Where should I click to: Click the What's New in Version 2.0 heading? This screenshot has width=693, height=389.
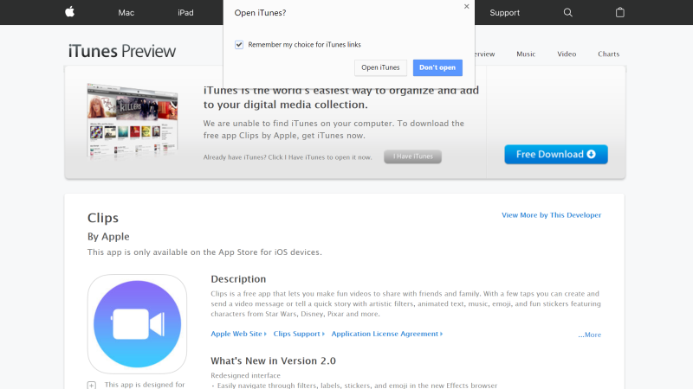click(x=273, y=360)
